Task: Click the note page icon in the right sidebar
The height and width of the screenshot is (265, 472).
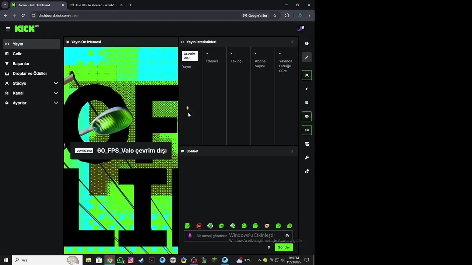Action: (x=307, y=103)
